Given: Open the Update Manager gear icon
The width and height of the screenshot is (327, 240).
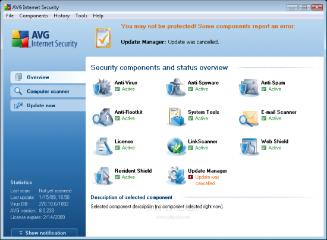Looking at the screenshot, I should click(x=176, y=176).
